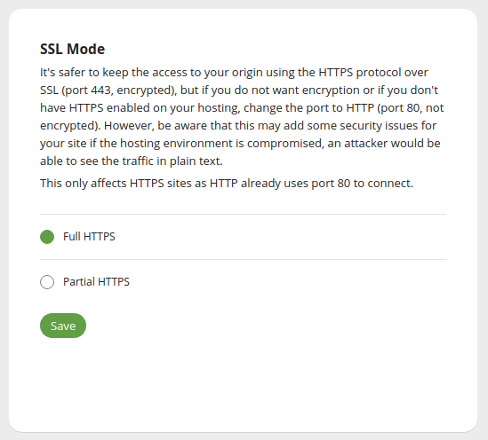
Task: Click the divider line above Full HTTPS
Action: coord(243,215)
